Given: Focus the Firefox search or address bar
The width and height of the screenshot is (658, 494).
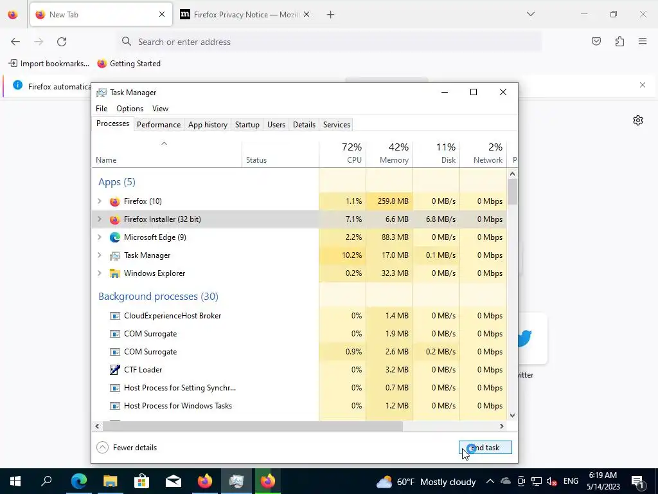Looking at the screenshot, I should pyautogui.click(x=330, y=42).
